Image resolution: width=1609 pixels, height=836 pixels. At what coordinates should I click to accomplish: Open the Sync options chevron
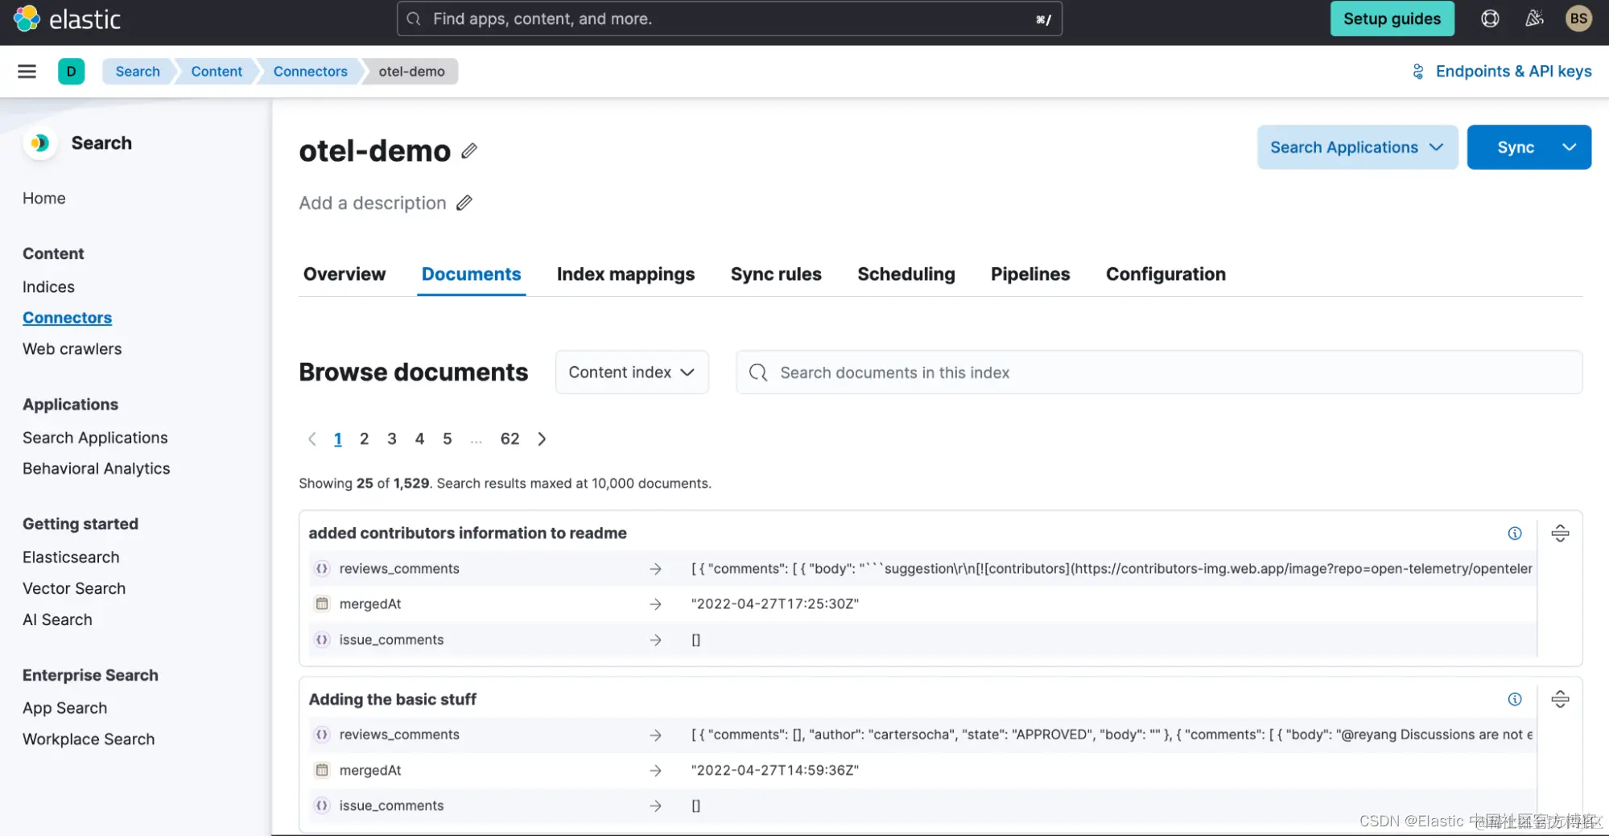point(1569,147)
